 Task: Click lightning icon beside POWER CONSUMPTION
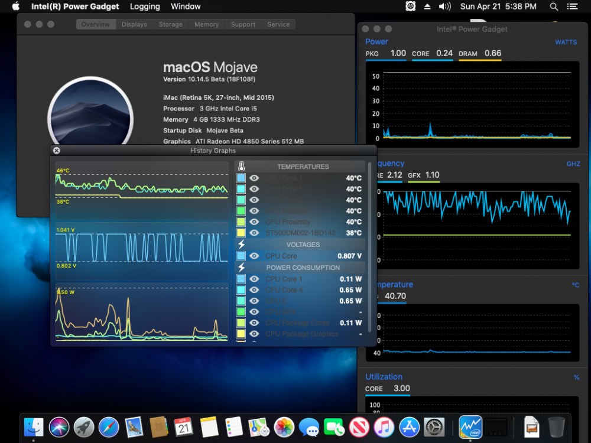(242, 267)
